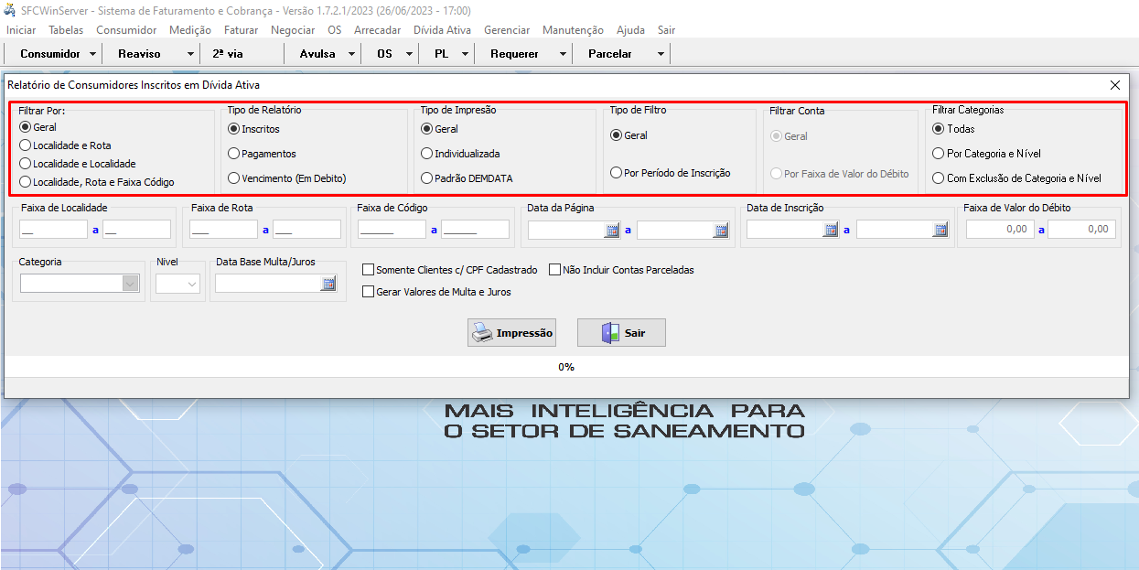This screenshot has width=1139, height=570.
Task: Open the Faturar menu
Action: (241, 30)
